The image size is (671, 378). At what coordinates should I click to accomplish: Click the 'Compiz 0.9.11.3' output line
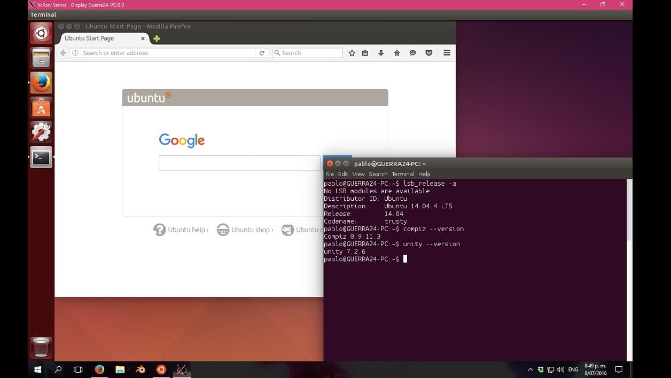click(352, 237)
